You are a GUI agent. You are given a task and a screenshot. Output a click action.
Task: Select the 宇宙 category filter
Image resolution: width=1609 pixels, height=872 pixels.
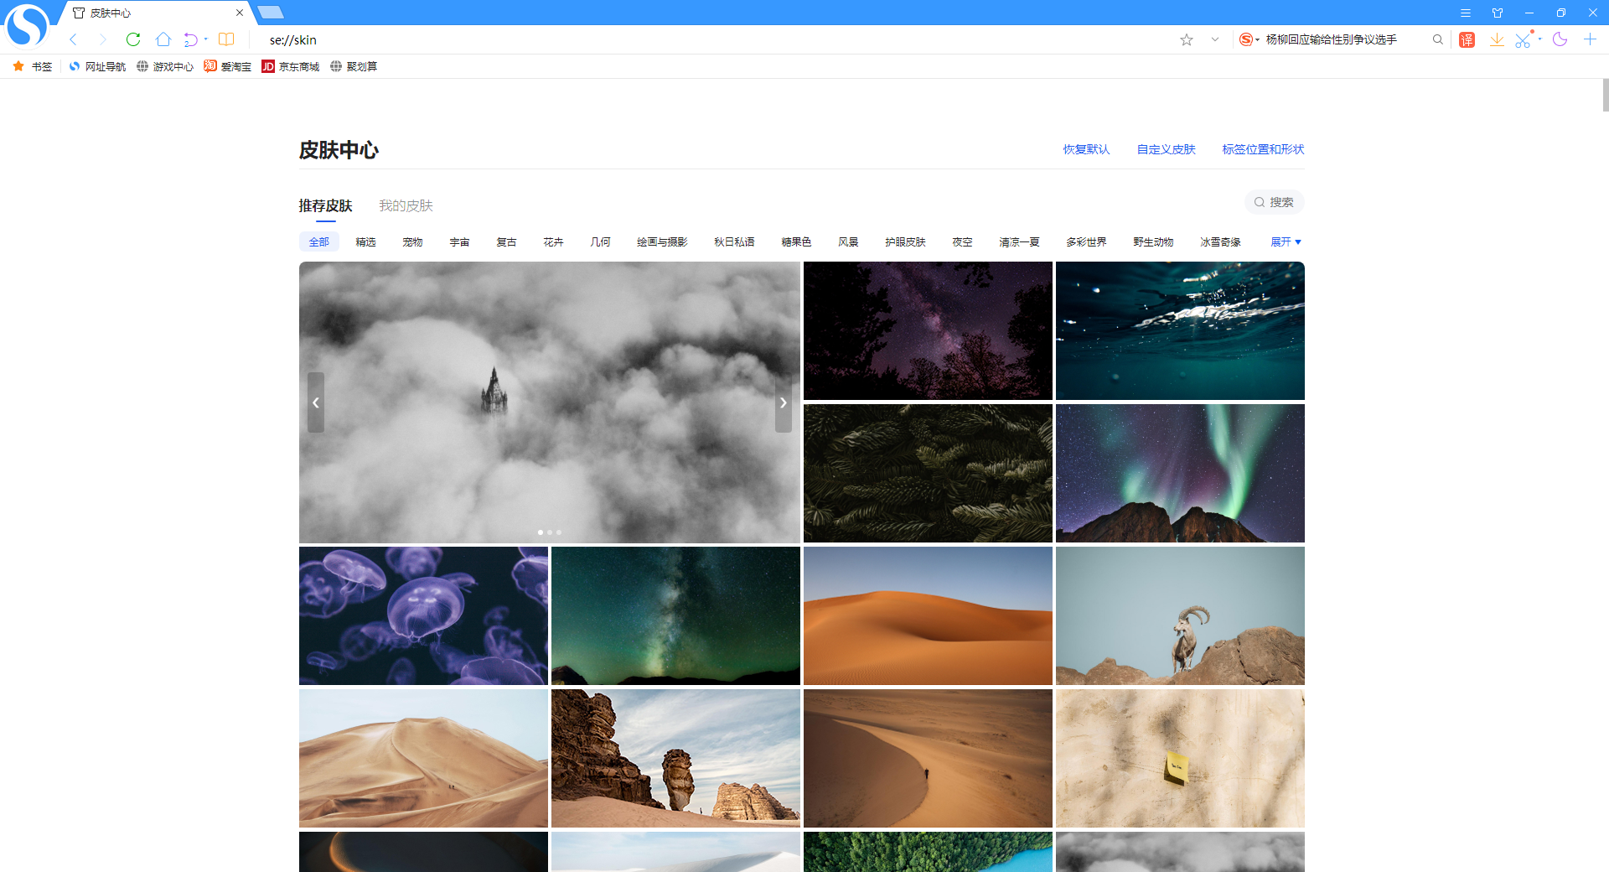click(x=459, y=242)
